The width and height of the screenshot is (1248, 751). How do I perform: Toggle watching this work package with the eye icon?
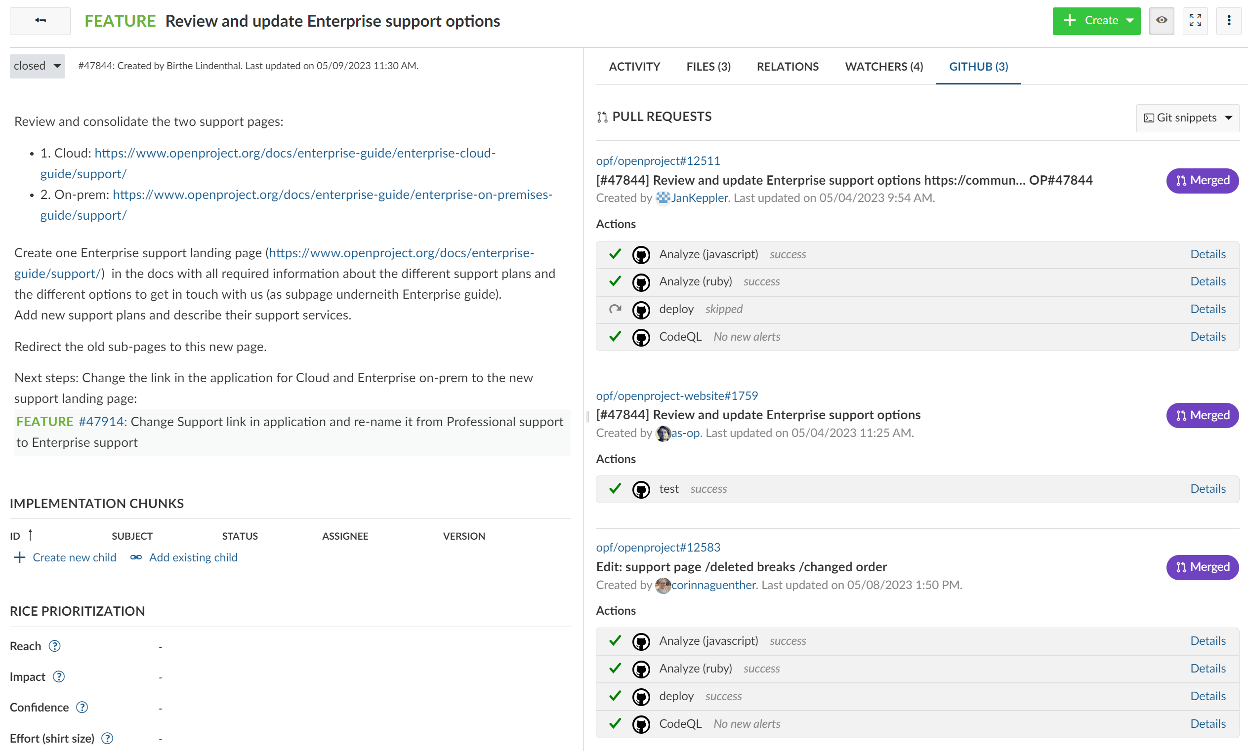[1162, 21]
